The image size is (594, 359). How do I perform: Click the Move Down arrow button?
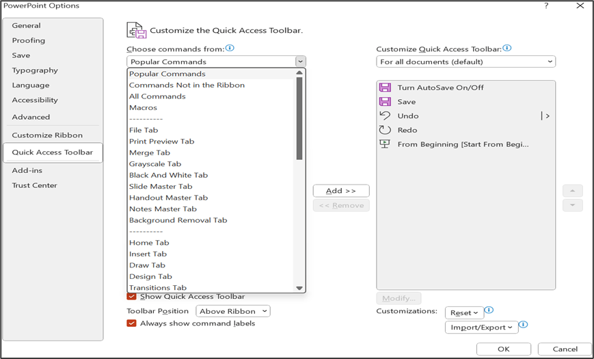click(572, 205)
